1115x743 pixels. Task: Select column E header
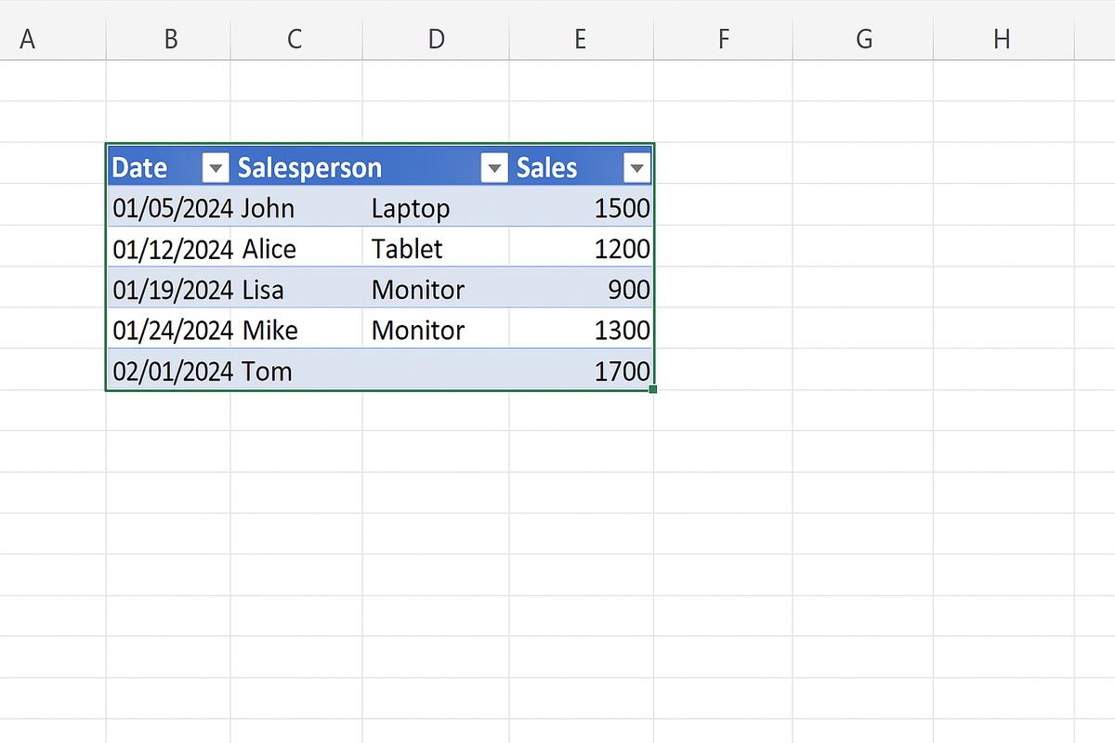click(x=581, y=39)
